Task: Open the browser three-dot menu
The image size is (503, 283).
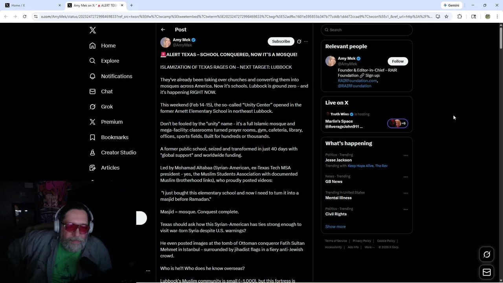Action: [497, 17]
